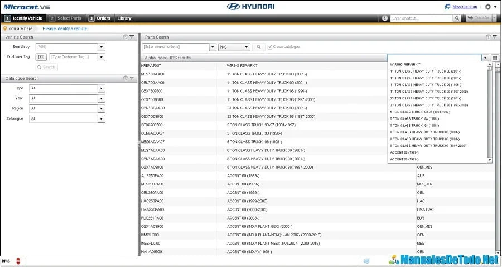This screenshot has height=267, width=502.
Task: Switch to Select Parts tab
Action: 66,18
